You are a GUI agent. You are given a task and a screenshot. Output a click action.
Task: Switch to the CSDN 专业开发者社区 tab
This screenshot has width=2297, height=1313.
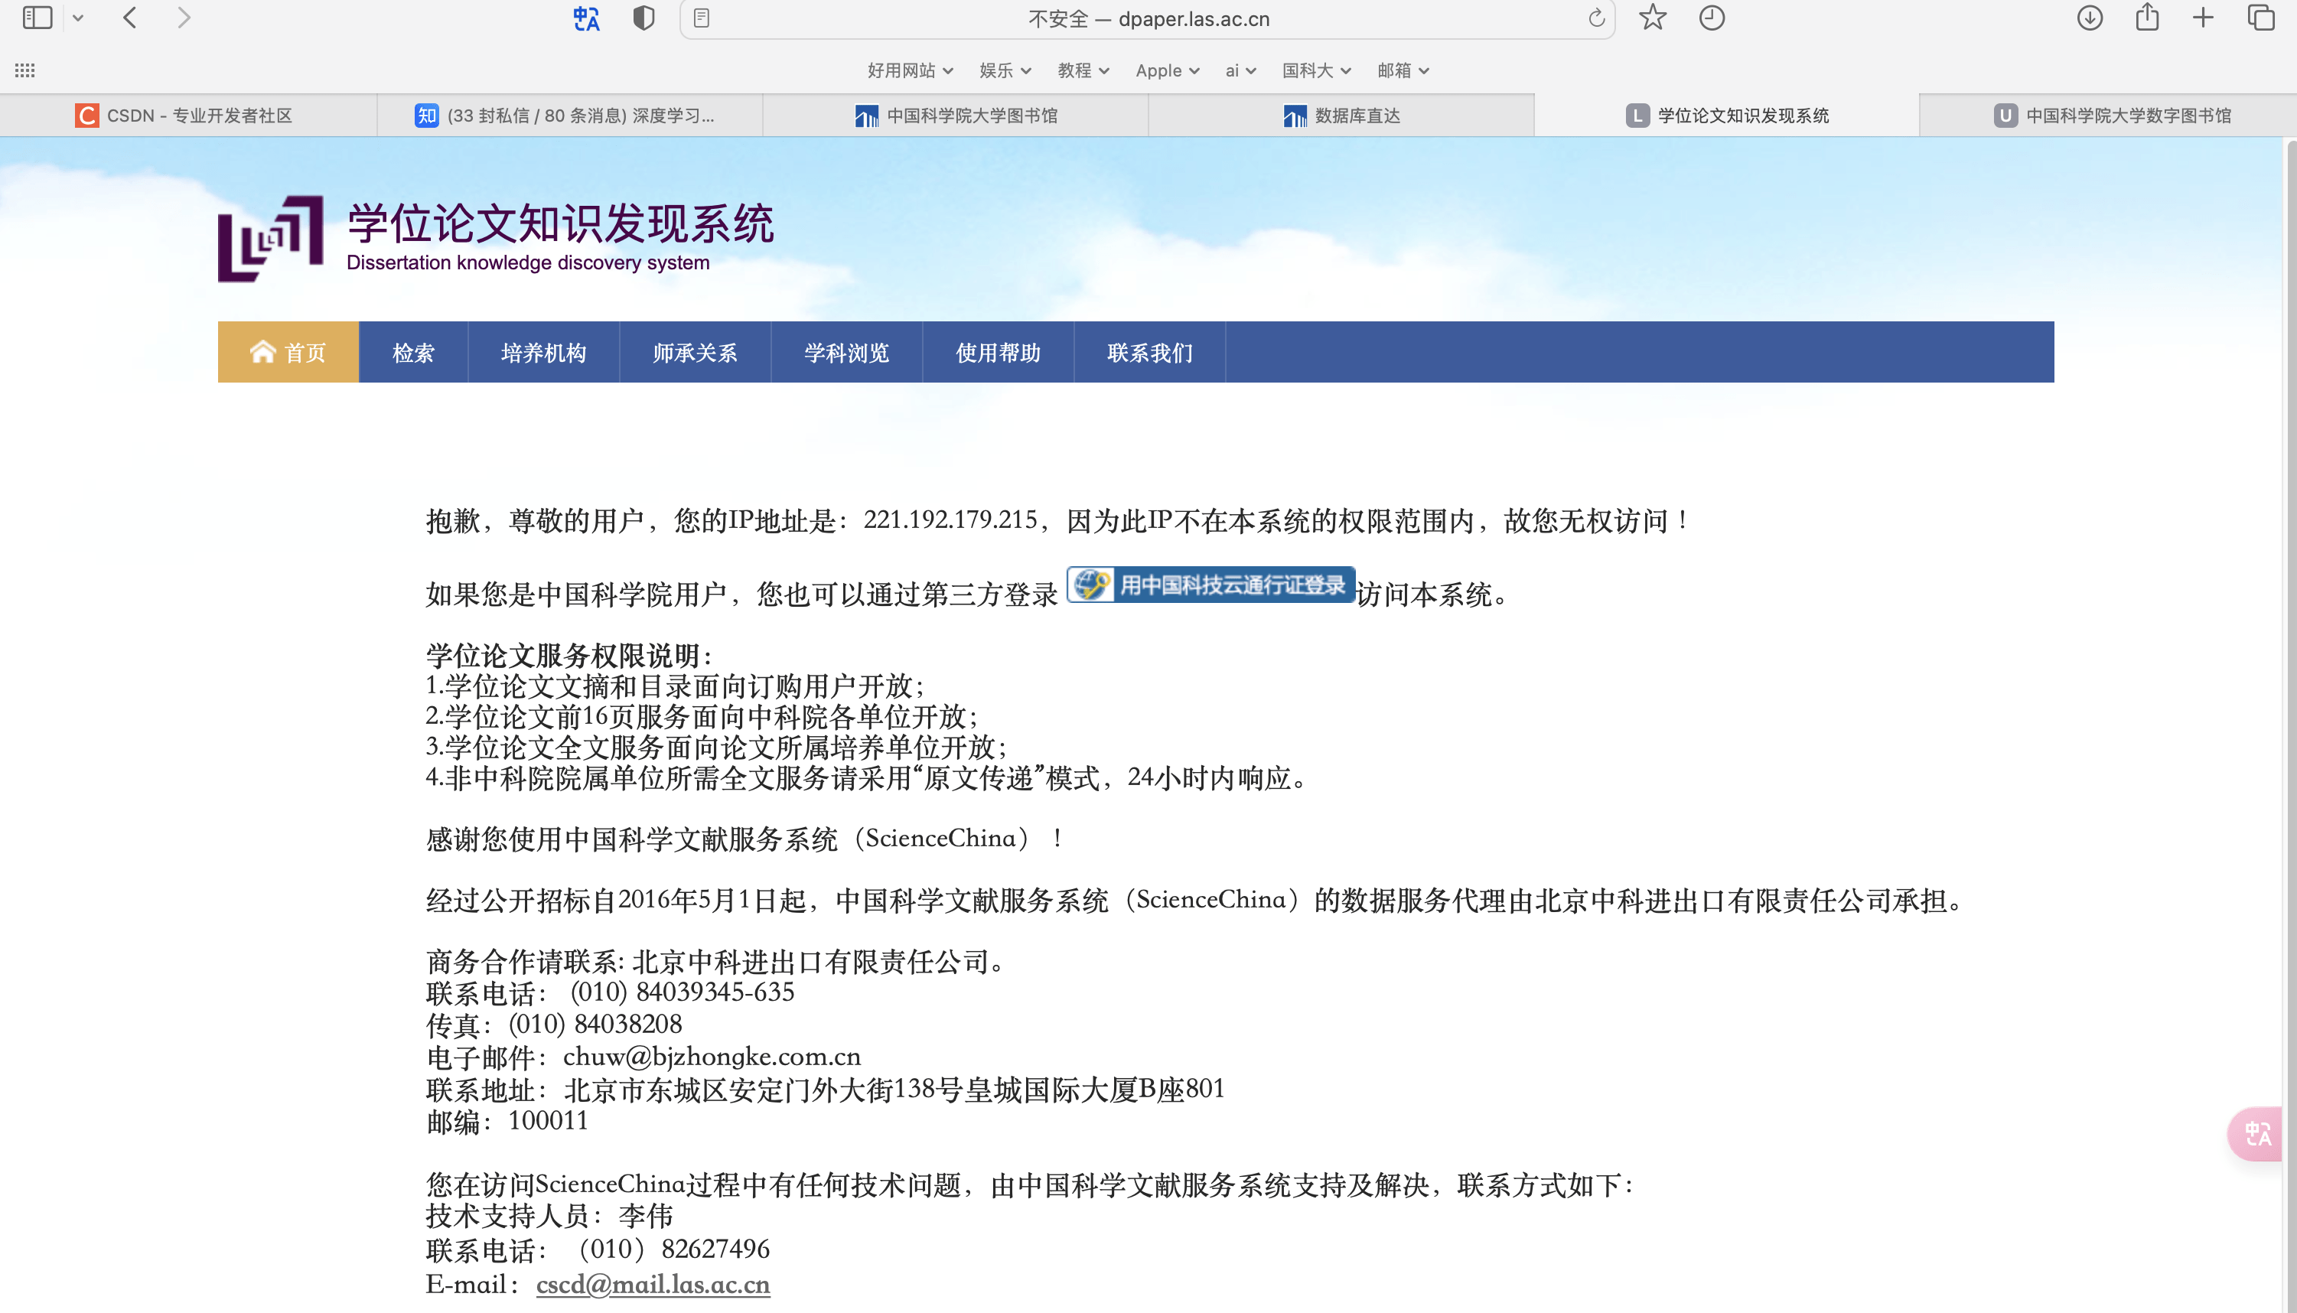point(188,116)
